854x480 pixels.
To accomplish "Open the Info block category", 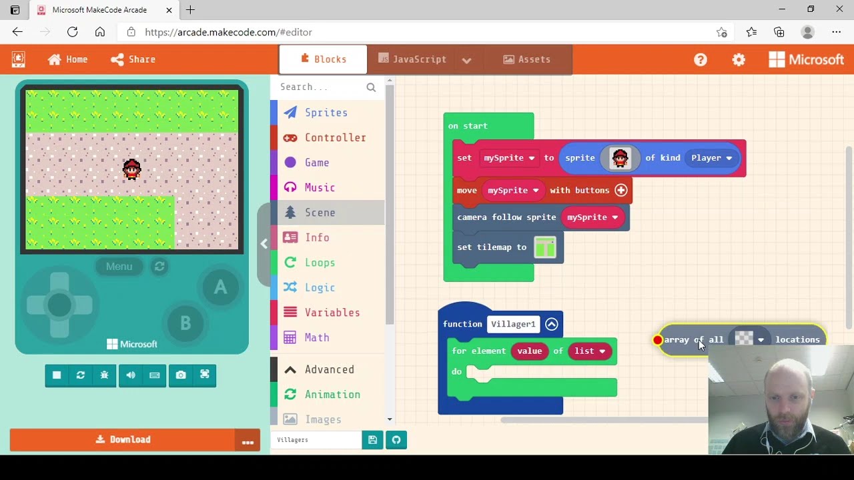I will click(327, 237).
